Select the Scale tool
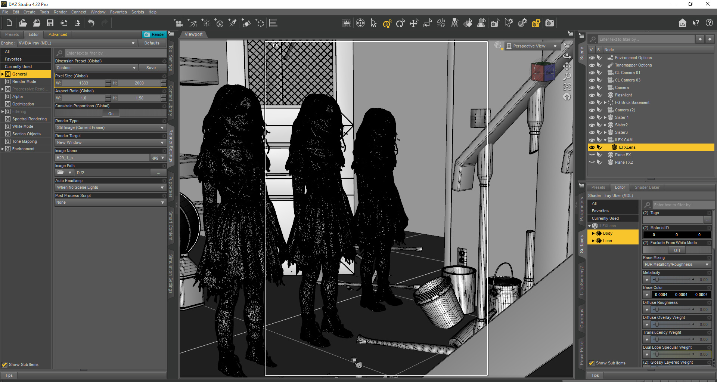 [428, 23]
